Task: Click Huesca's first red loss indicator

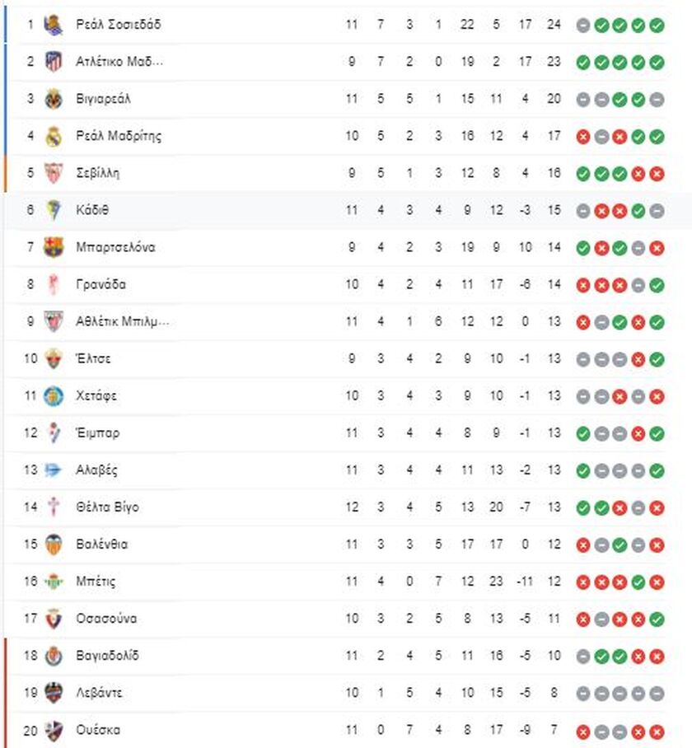Action: pyautogui.click(x=582, y=732)
